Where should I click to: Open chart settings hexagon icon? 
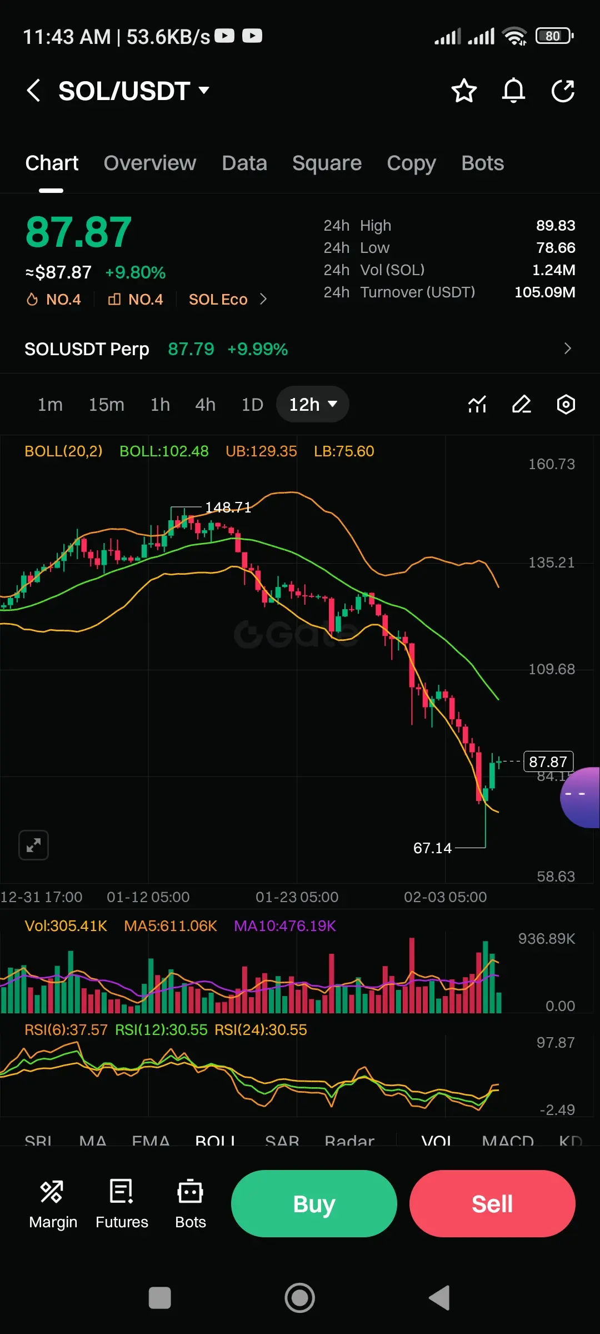pos(566,404)
